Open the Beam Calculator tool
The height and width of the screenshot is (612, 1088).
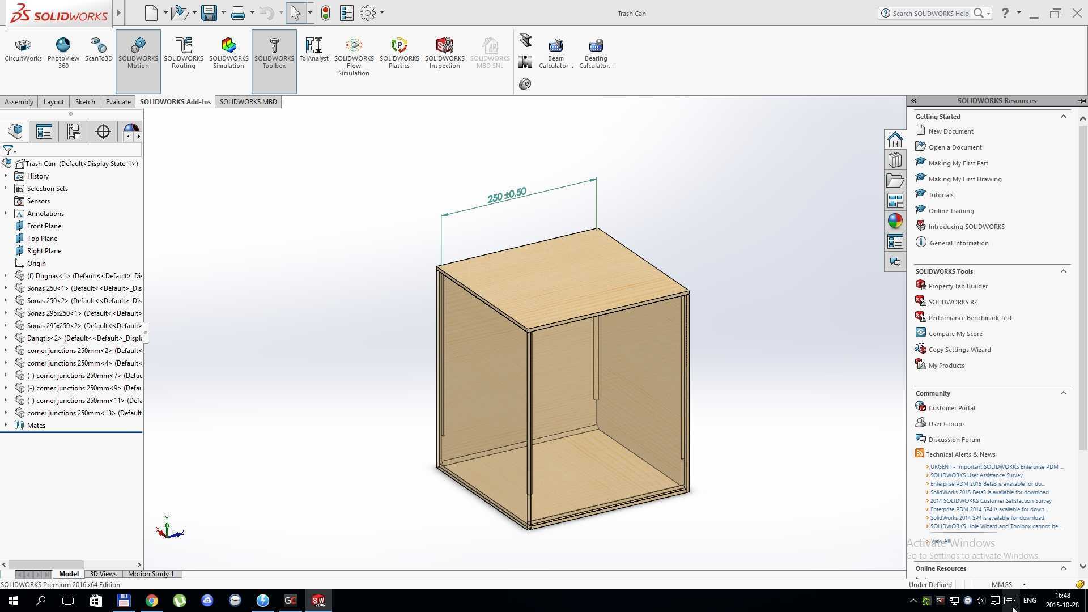pos(556,53)
